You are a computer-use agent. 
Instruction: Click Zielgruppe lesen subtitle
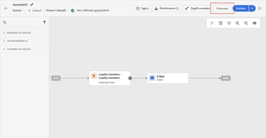[107, 82]
